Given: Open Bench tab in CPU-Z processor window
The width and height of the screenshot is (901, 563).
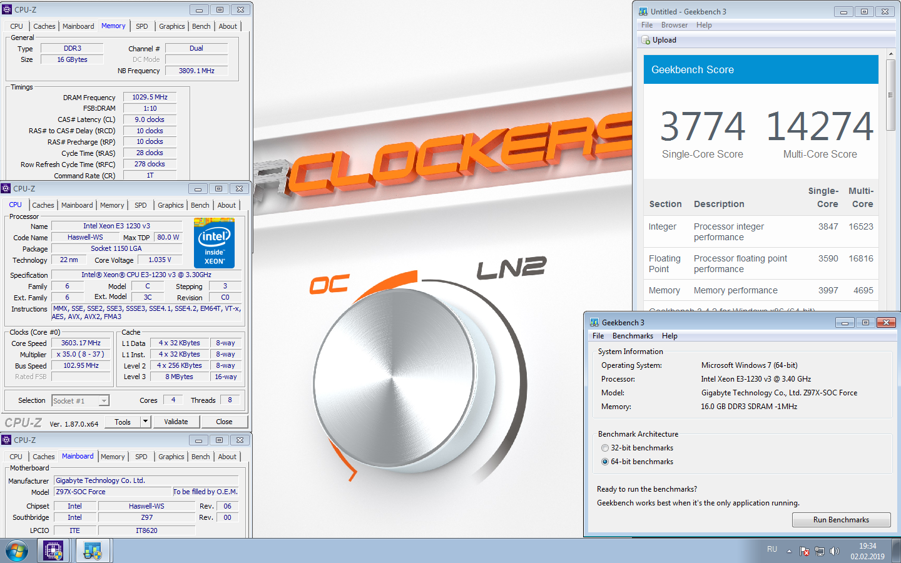Looking at the screenshot, I should tap(200, 205).
